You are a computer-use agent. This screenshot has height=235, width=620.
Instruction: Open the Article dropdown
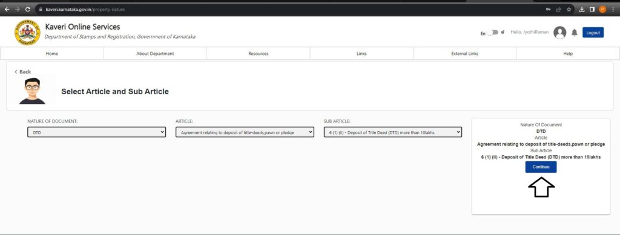pyautogui.click(x=245, y=132)
